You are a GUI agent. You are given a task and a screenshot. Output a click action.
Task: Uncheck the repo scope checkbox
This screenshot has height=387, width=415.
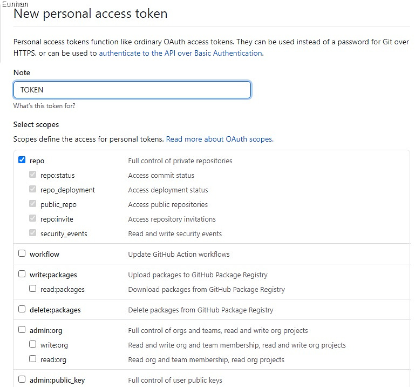(x=22, y=160)
